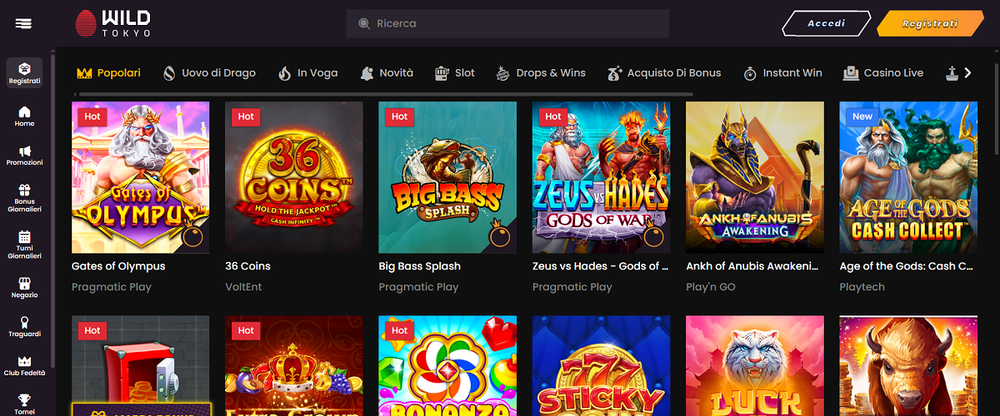This screenshot has width=1000, height=416.
Task: Click the Popolari crown icon
Action: [83, 73]
